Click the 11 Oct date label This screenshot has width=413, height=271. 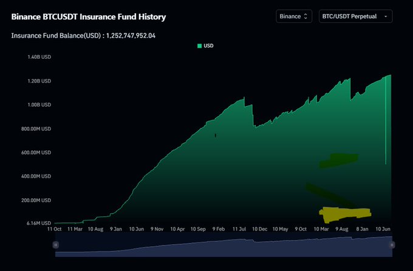54,229
